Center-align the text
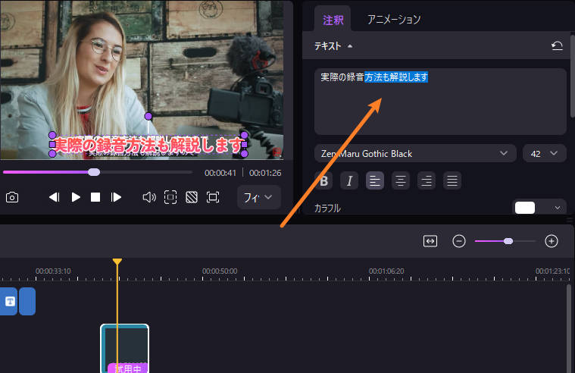575x373 pixels. tap(401, 180)
